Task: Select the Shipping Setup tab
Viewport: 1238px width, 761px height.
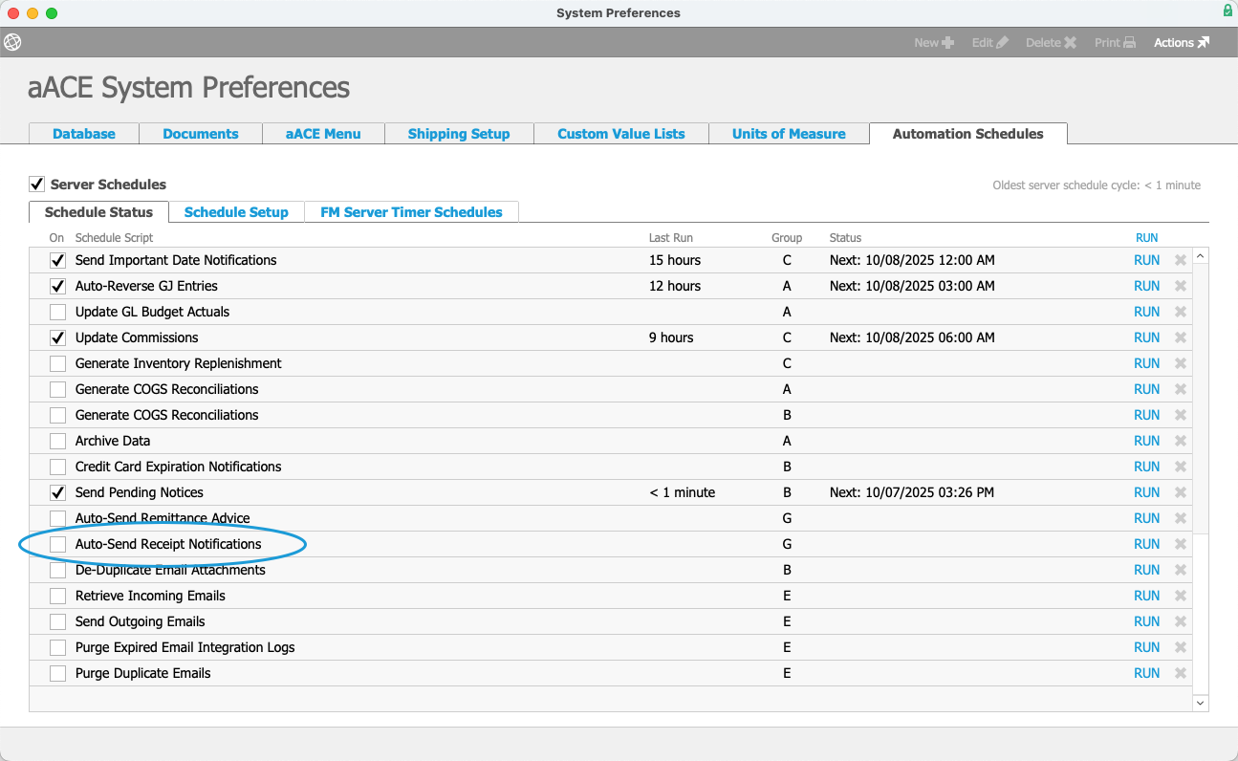Action: (459, 134)
